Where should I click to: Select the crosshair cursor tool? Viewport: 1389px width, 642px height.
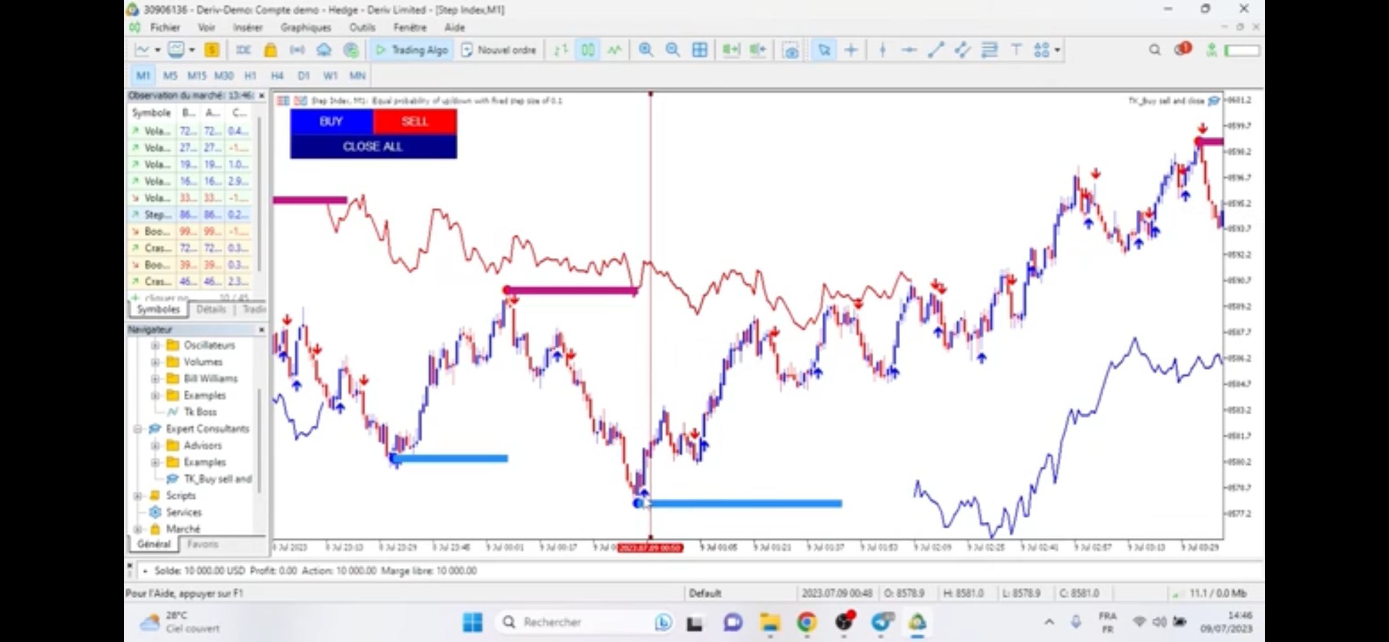pyautogui.click(x=851, y=50)
